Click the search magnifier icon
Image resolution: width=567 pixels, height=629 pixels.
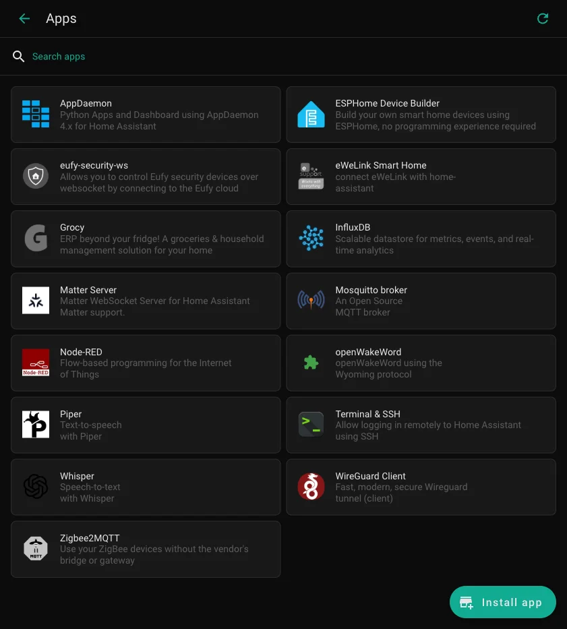18,56
